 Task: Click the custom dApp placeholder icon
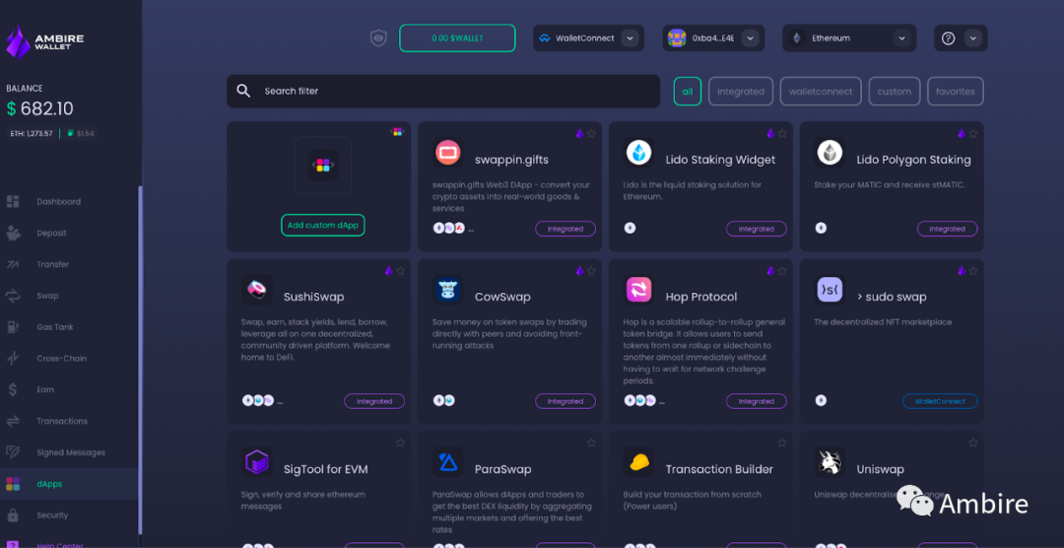click(323, 165)
